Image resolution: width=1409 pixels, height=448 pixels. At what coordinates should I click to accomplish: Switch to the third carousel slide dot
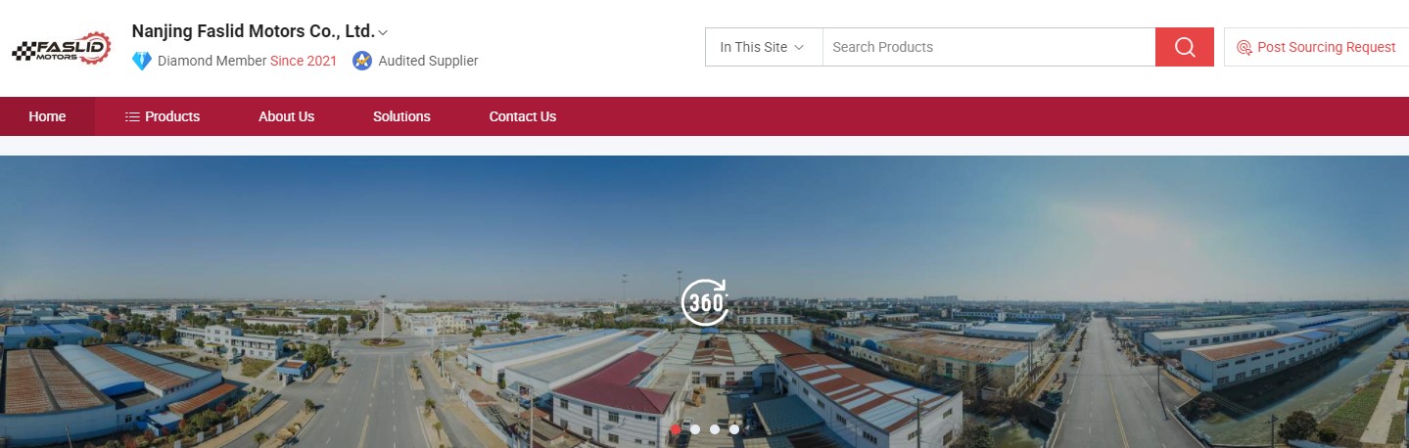[715, 428]
